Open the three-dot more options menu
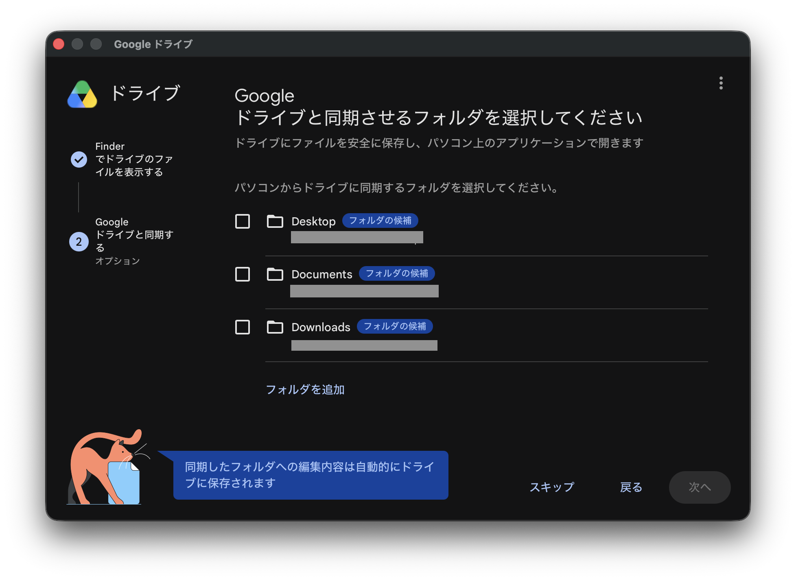The image size is (796, 581). point(721,83)
